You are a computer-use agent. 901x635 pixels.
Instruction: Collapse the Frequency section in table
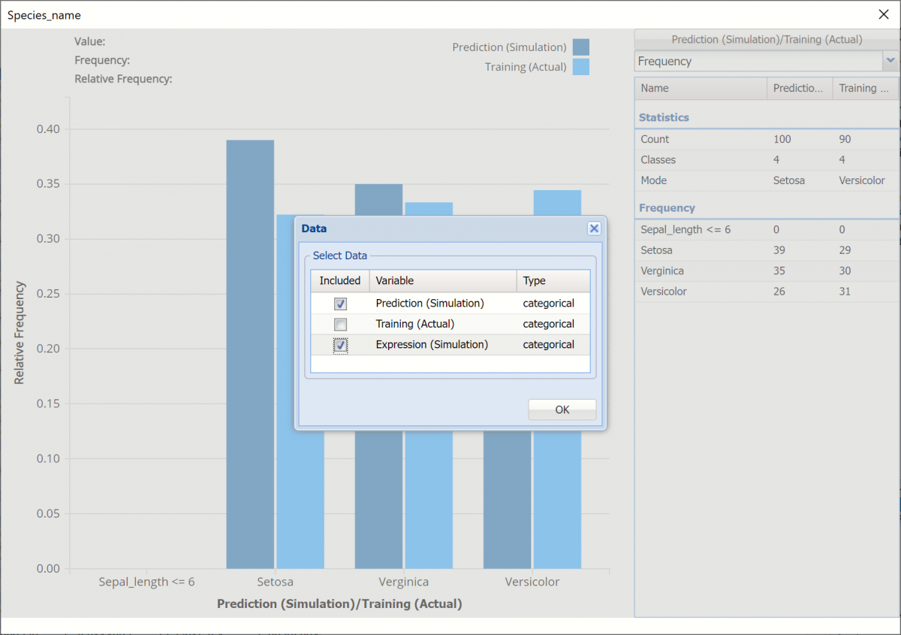pyautogui.click(x=667, y=207)
